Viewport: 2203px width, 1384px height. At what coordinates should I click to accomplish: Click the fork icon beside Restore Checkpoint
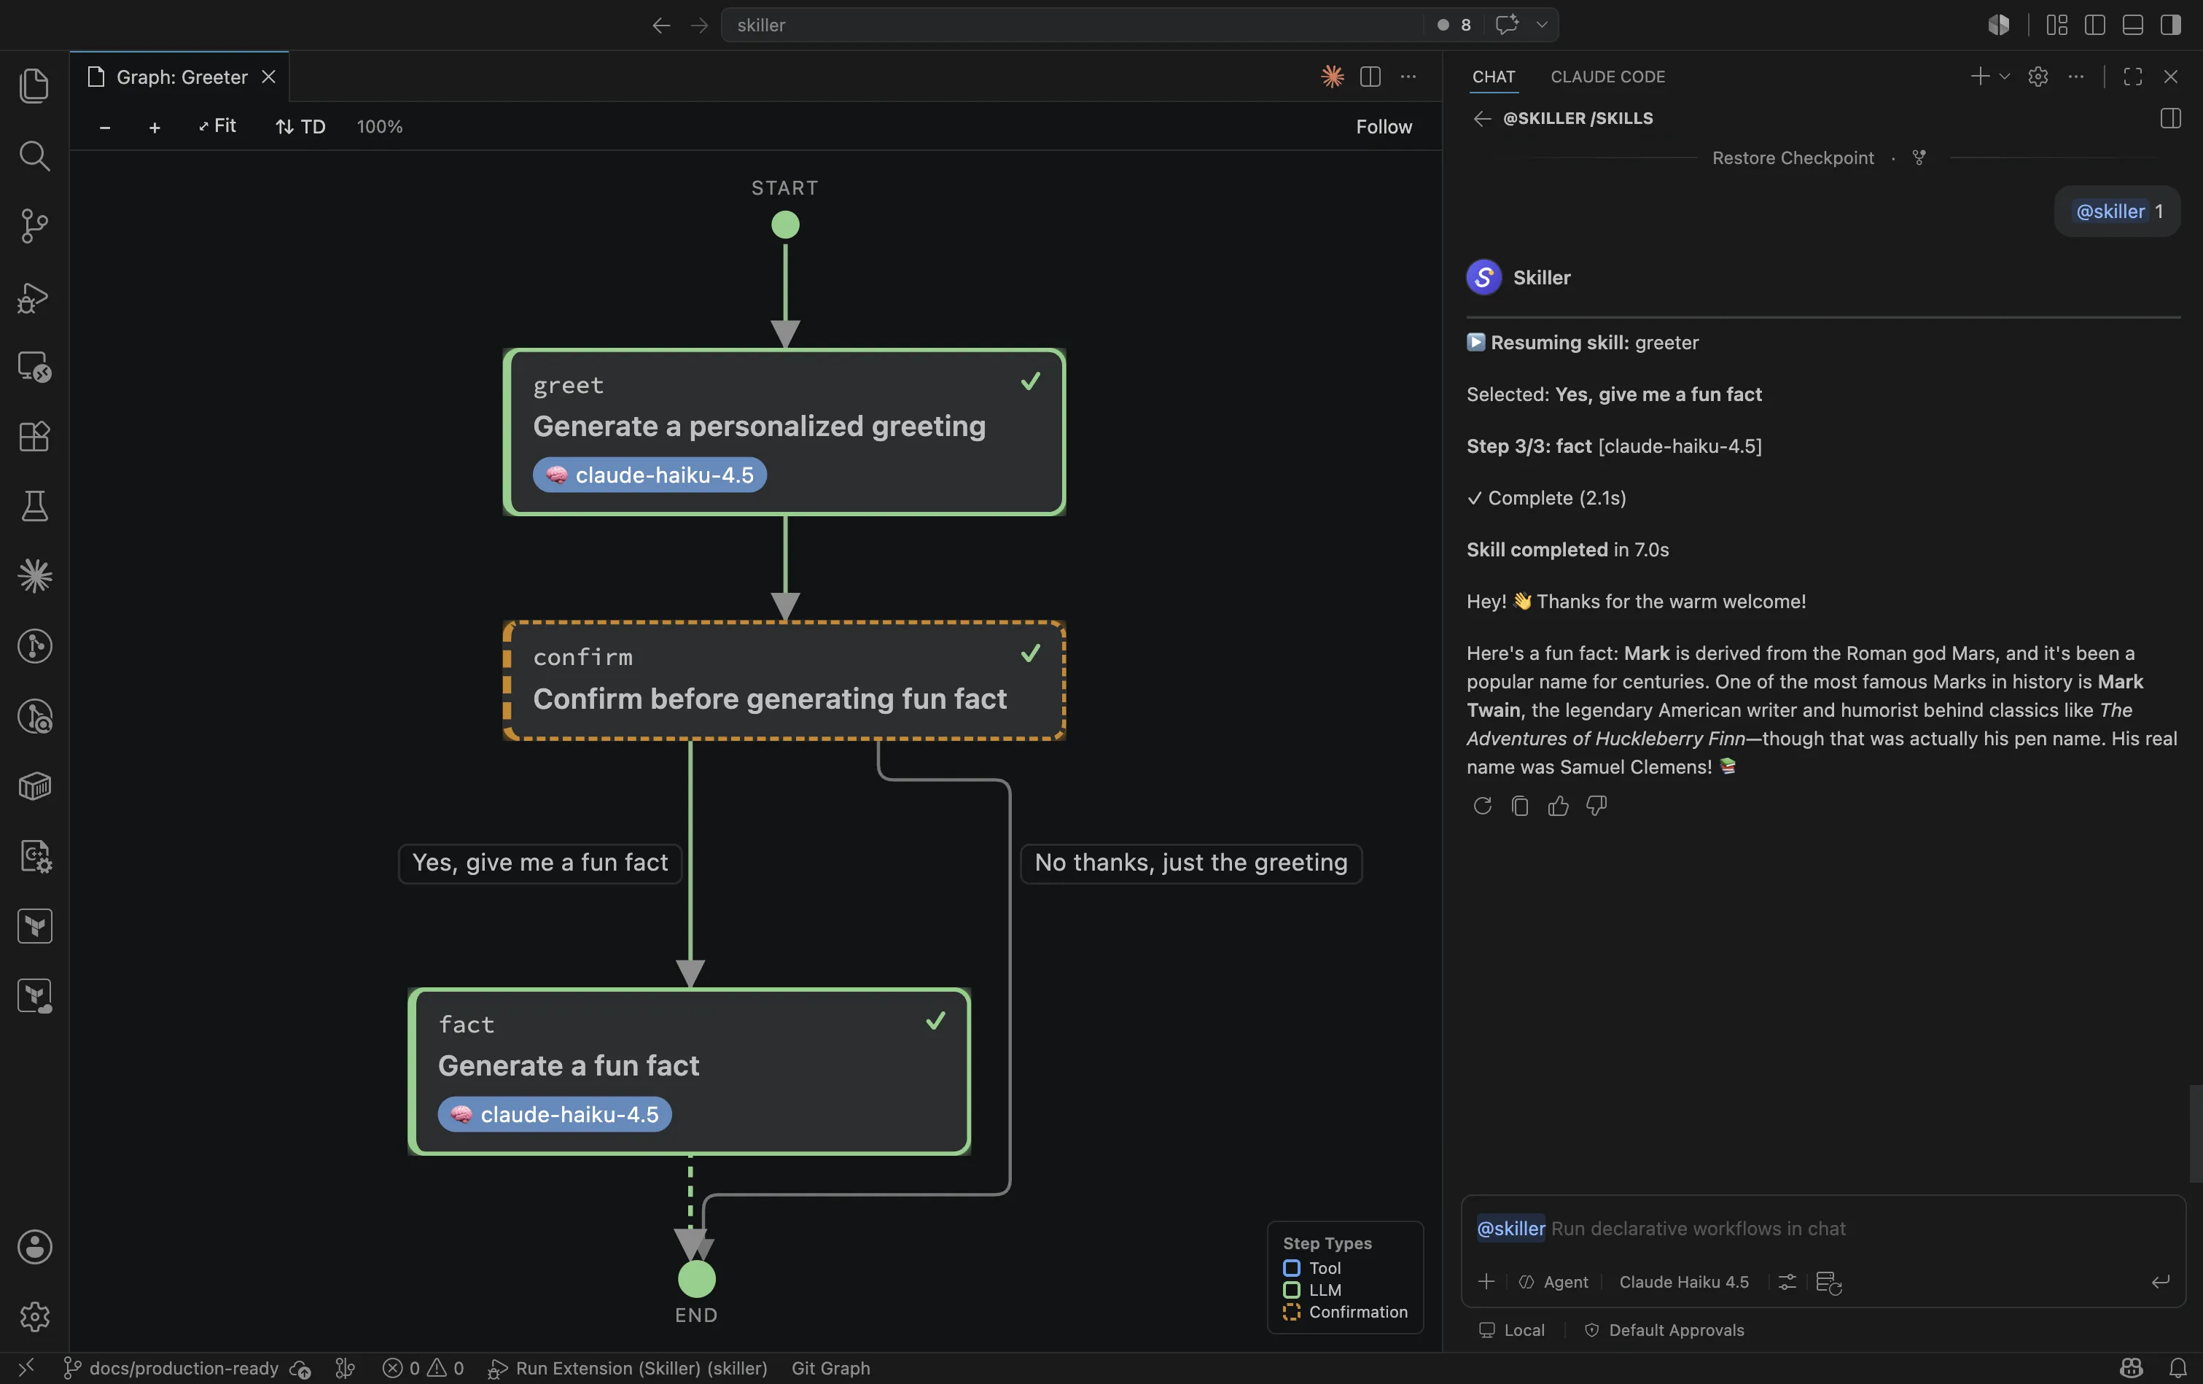[1919, 158]
